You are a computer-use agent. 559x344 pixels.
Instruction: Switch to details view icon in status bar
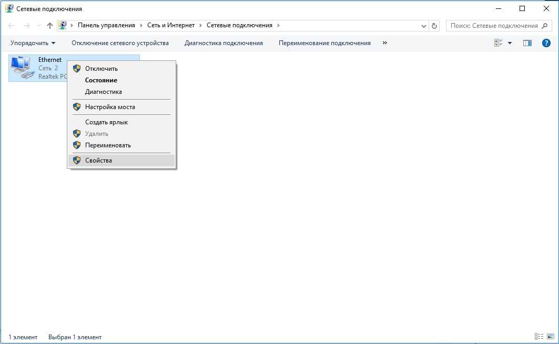(538, 337)
